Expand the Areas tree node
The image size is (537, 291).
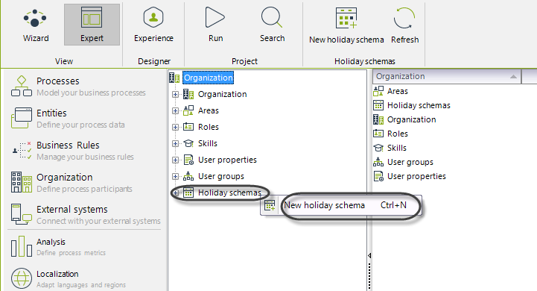175,111
